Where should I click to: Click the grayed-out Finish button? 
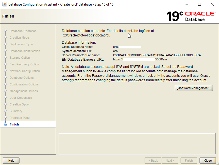189,161
